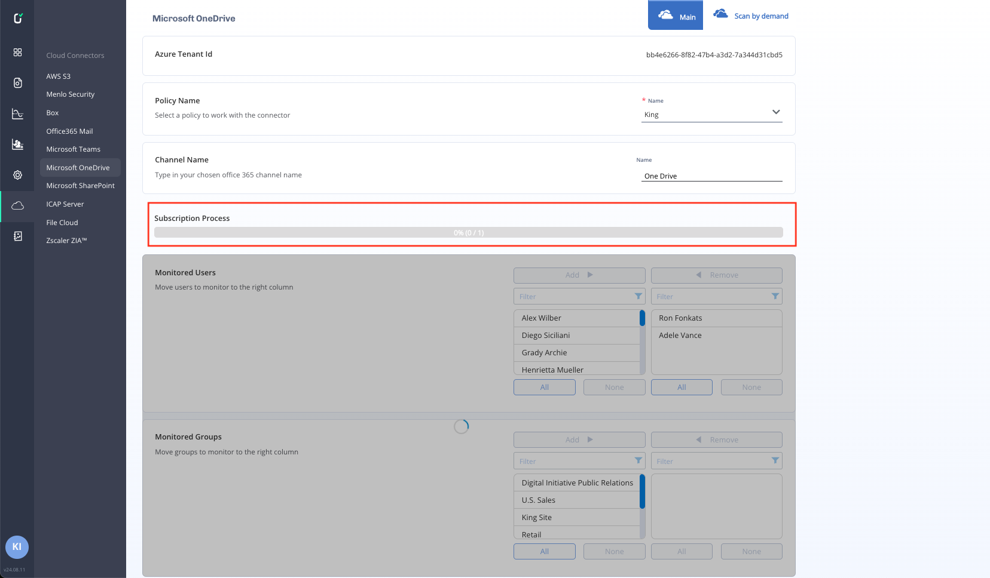Image resolution: width=990 pixels, height=578 pixels.
Task: Open the line chart analytics icon
Action: 18,113
